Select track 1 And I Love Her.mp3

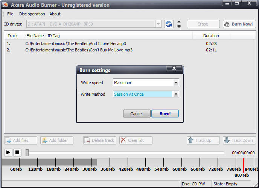[x=130, y=44]
